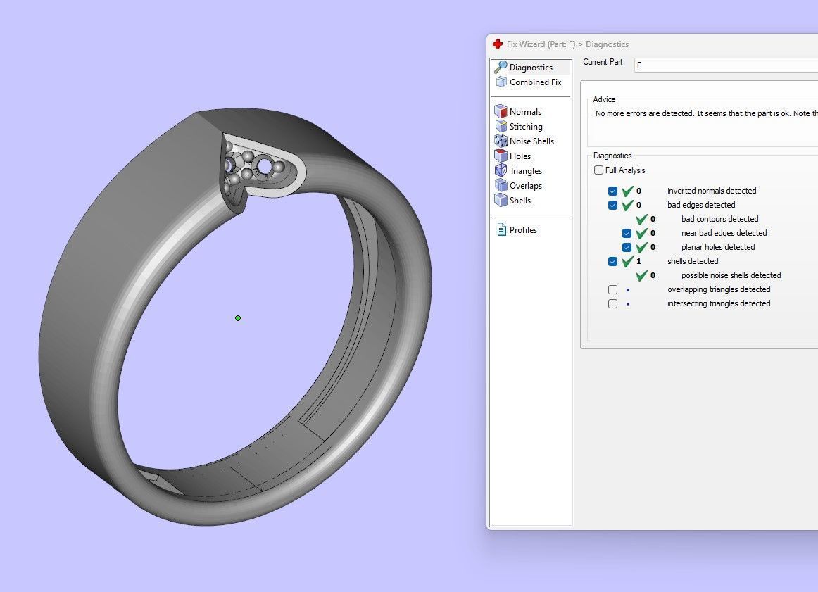The image size is (818, 592).
Task: Open the Profiles page label
Action: [523, 230]
